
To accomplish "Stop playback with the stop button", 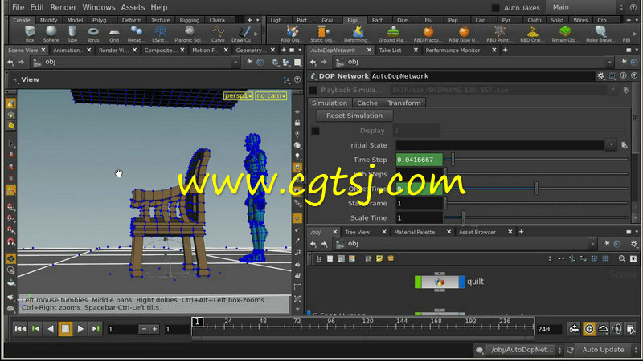I will tap(65, 329).
